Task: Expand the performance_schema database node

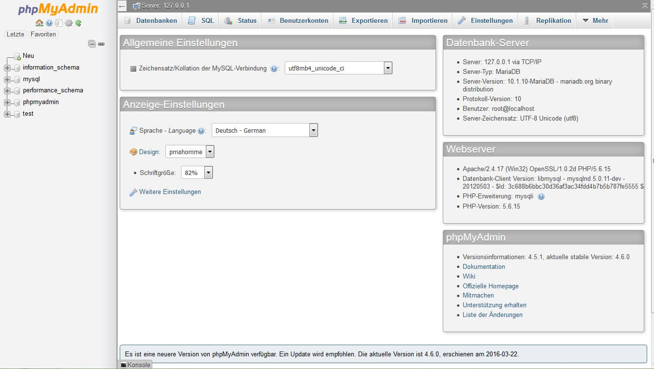Action: pos(7,91)
